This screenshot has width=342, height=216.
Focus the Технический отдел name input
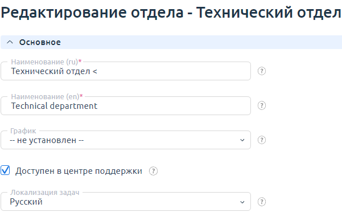click(x=126, y=71)
